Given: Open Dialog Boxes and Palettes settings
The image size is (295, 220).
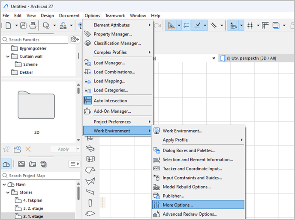Looking at the screenshot, I should click(198, 150).
